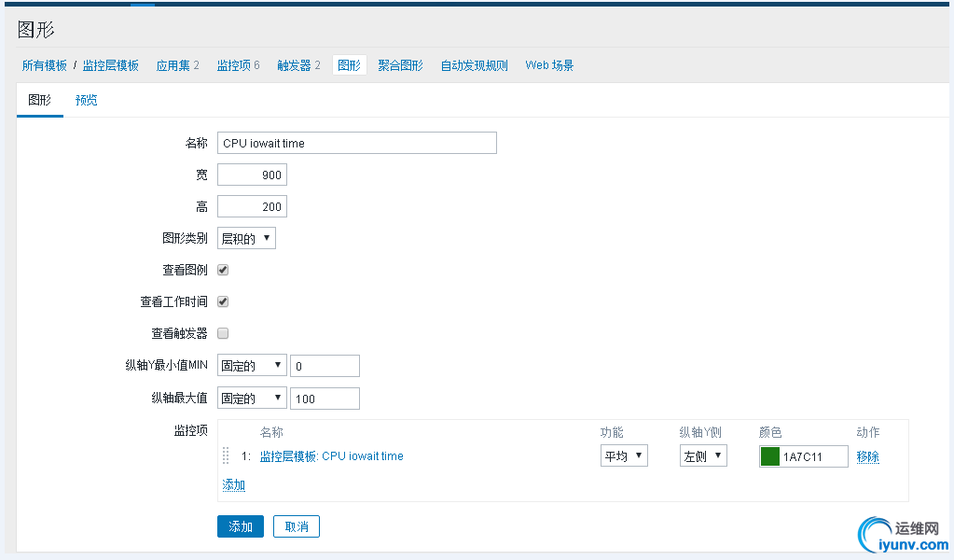Open the 纵轴Y侧 左侧 dropdown
954x560 pixels.
click(703, 456)
